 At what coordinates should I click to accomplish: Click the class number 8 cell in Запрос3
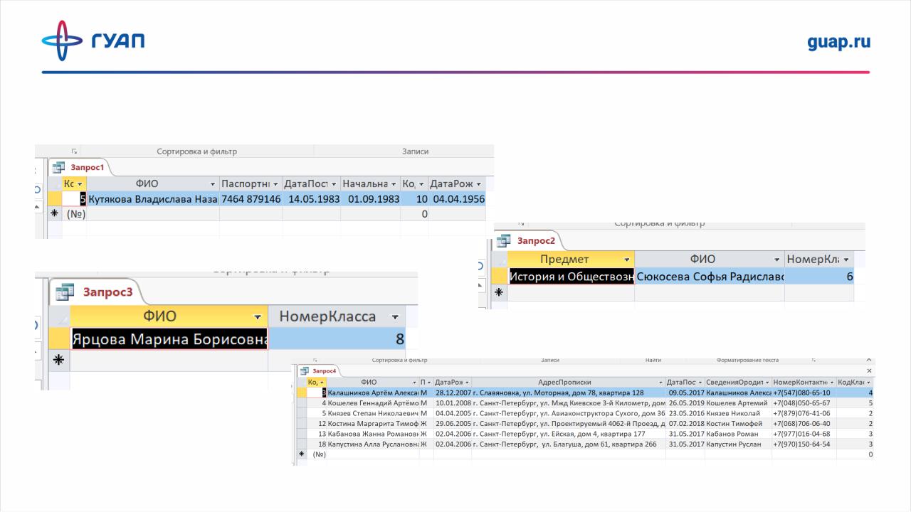click(337, 338)
